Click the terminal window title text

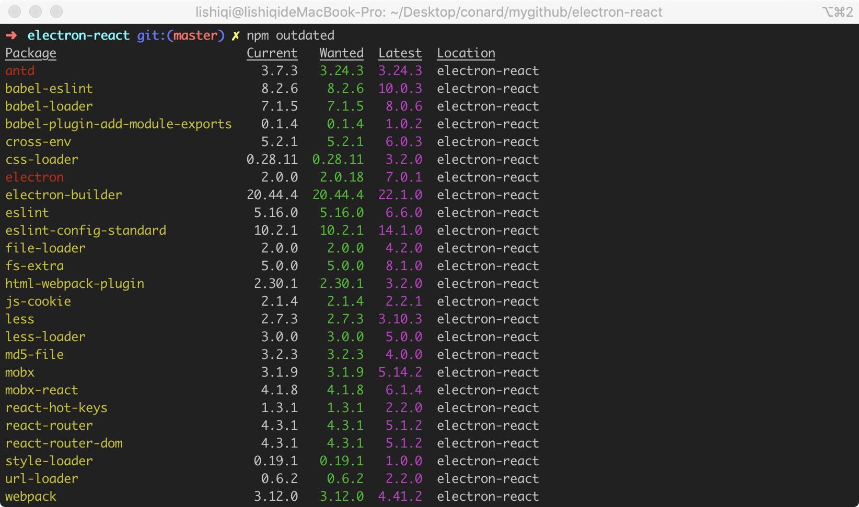(x=428, y=12)
